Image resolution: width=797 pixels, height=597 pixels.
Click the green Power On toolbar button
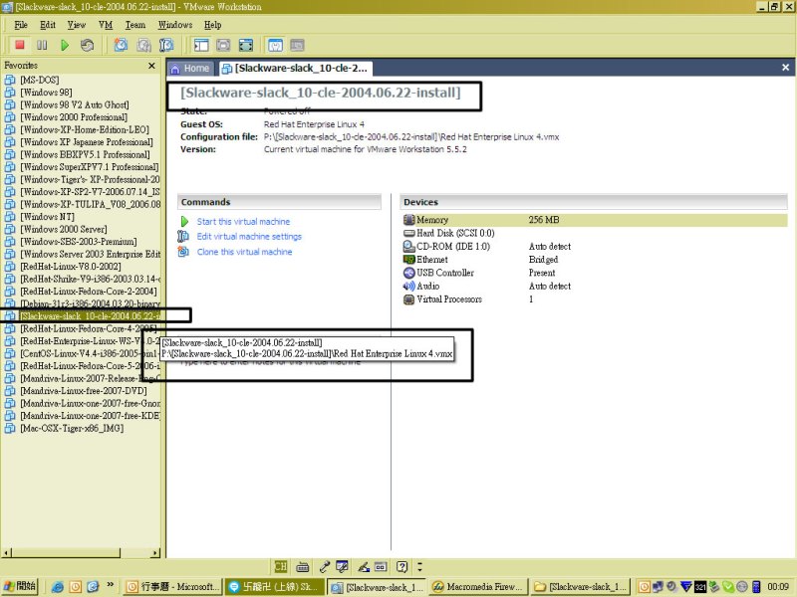click(x=65, y=45)
